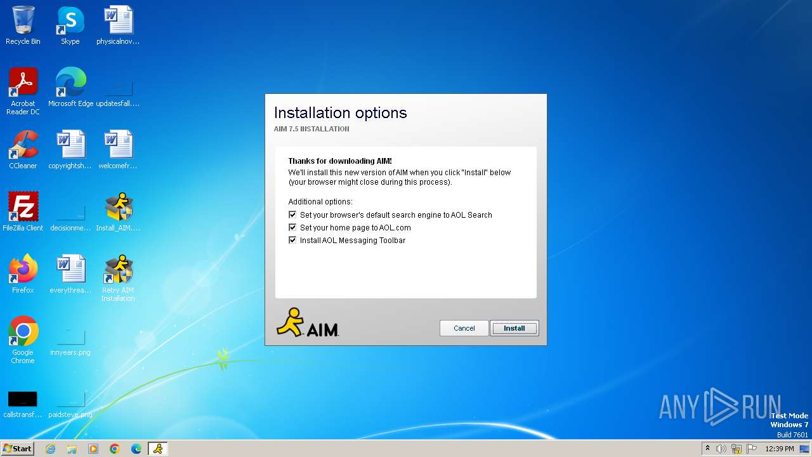Screen dimensions: 812x457
Task: Click the Install button
Action: click(x=514, y=328)
